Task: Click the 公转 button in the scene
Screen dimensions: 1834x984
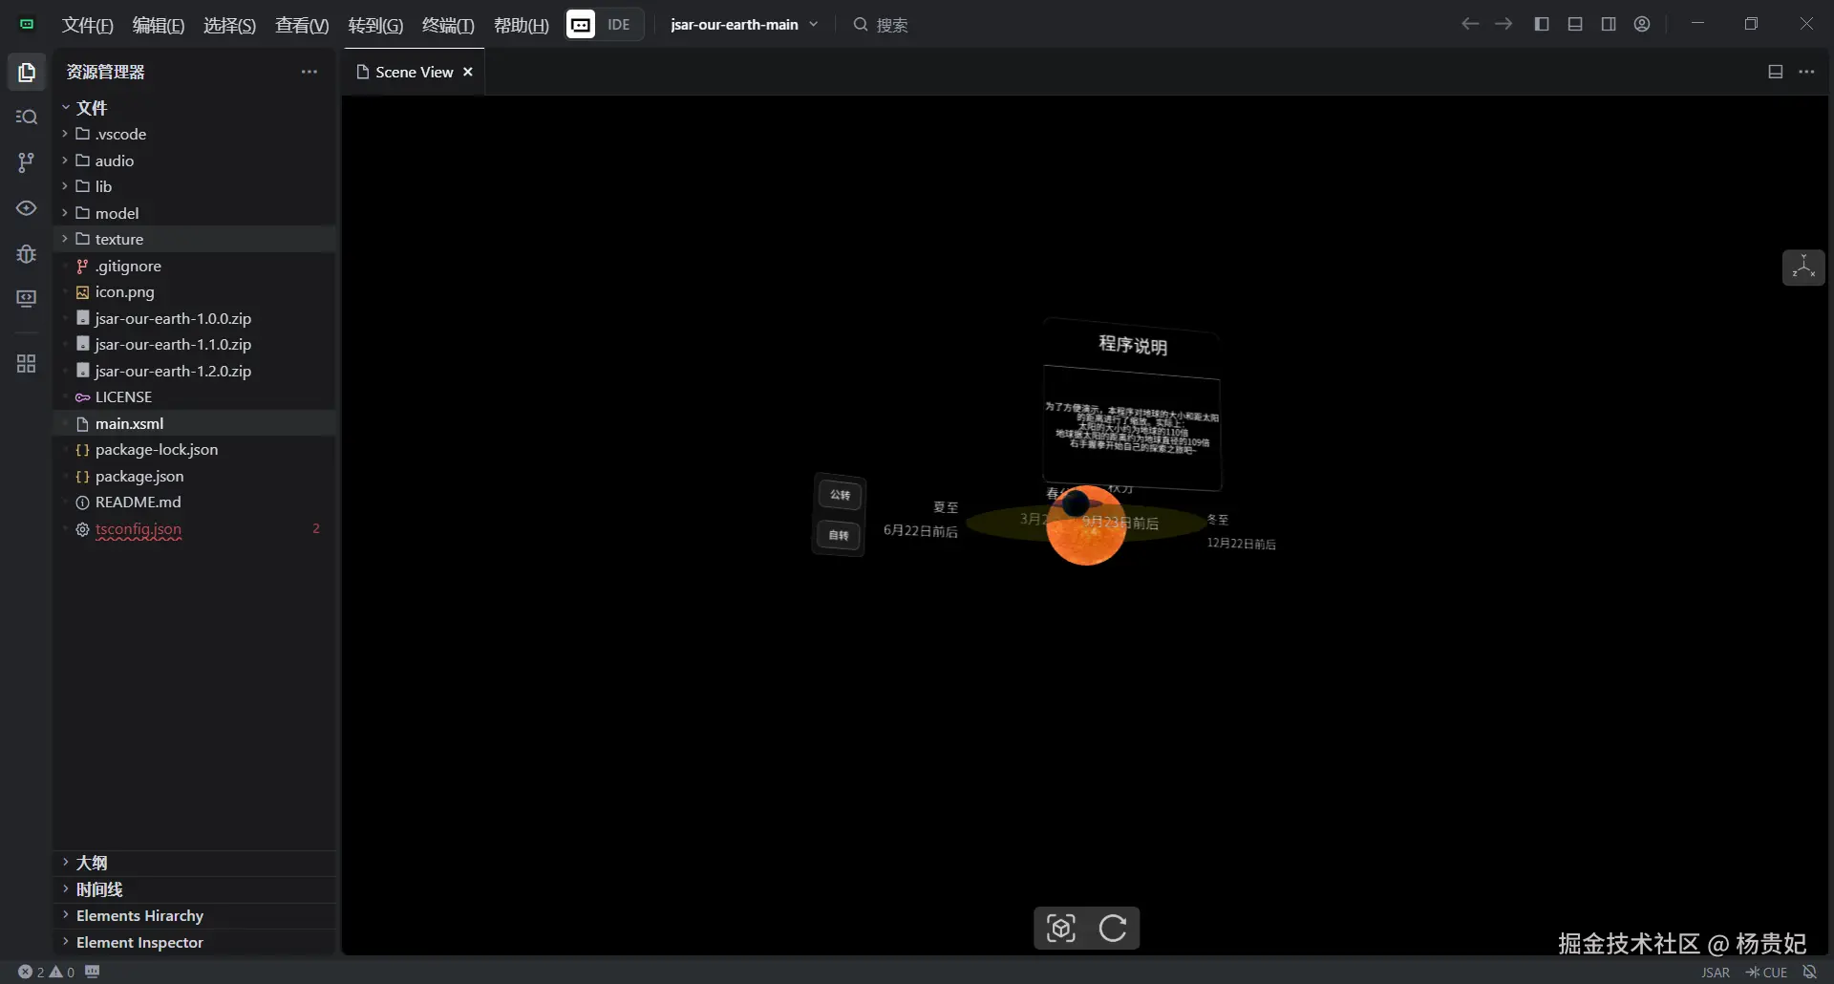Action: (x=840, y=495)
